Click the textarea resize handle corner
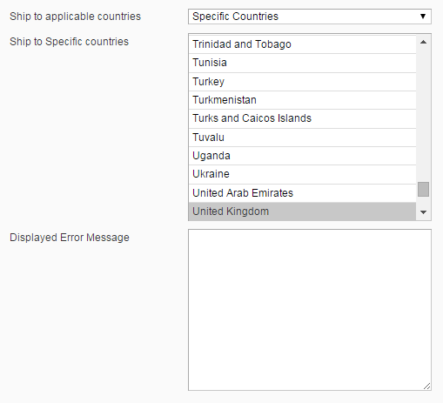The height and width of the screenshot is (403, 443). (427, 386)
